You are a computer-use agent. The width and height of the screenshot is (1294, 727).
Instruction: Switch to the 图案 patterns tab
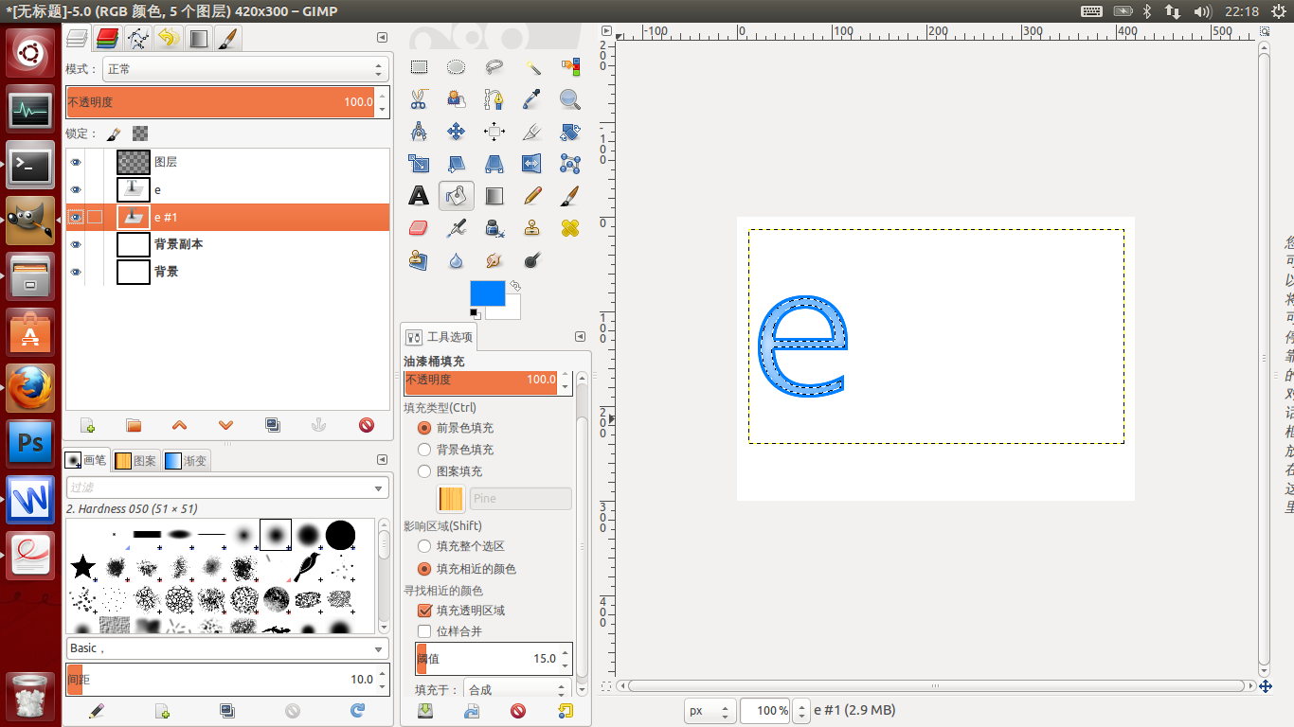[x=135, y=461]
